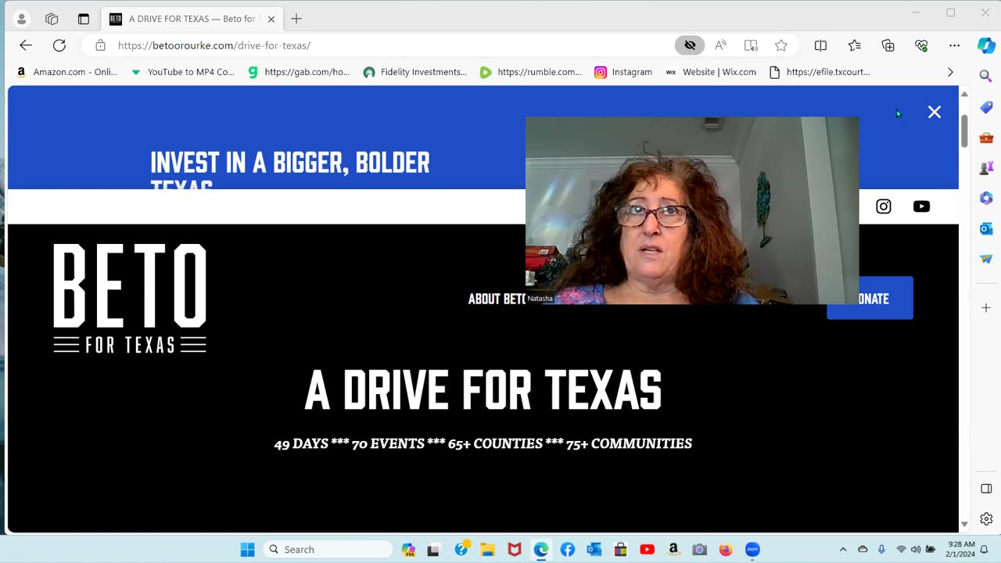Viewport: 1001px width, 563px height.
Task: Open Browser essentials heart icon
Action: (x=921, y=45)
